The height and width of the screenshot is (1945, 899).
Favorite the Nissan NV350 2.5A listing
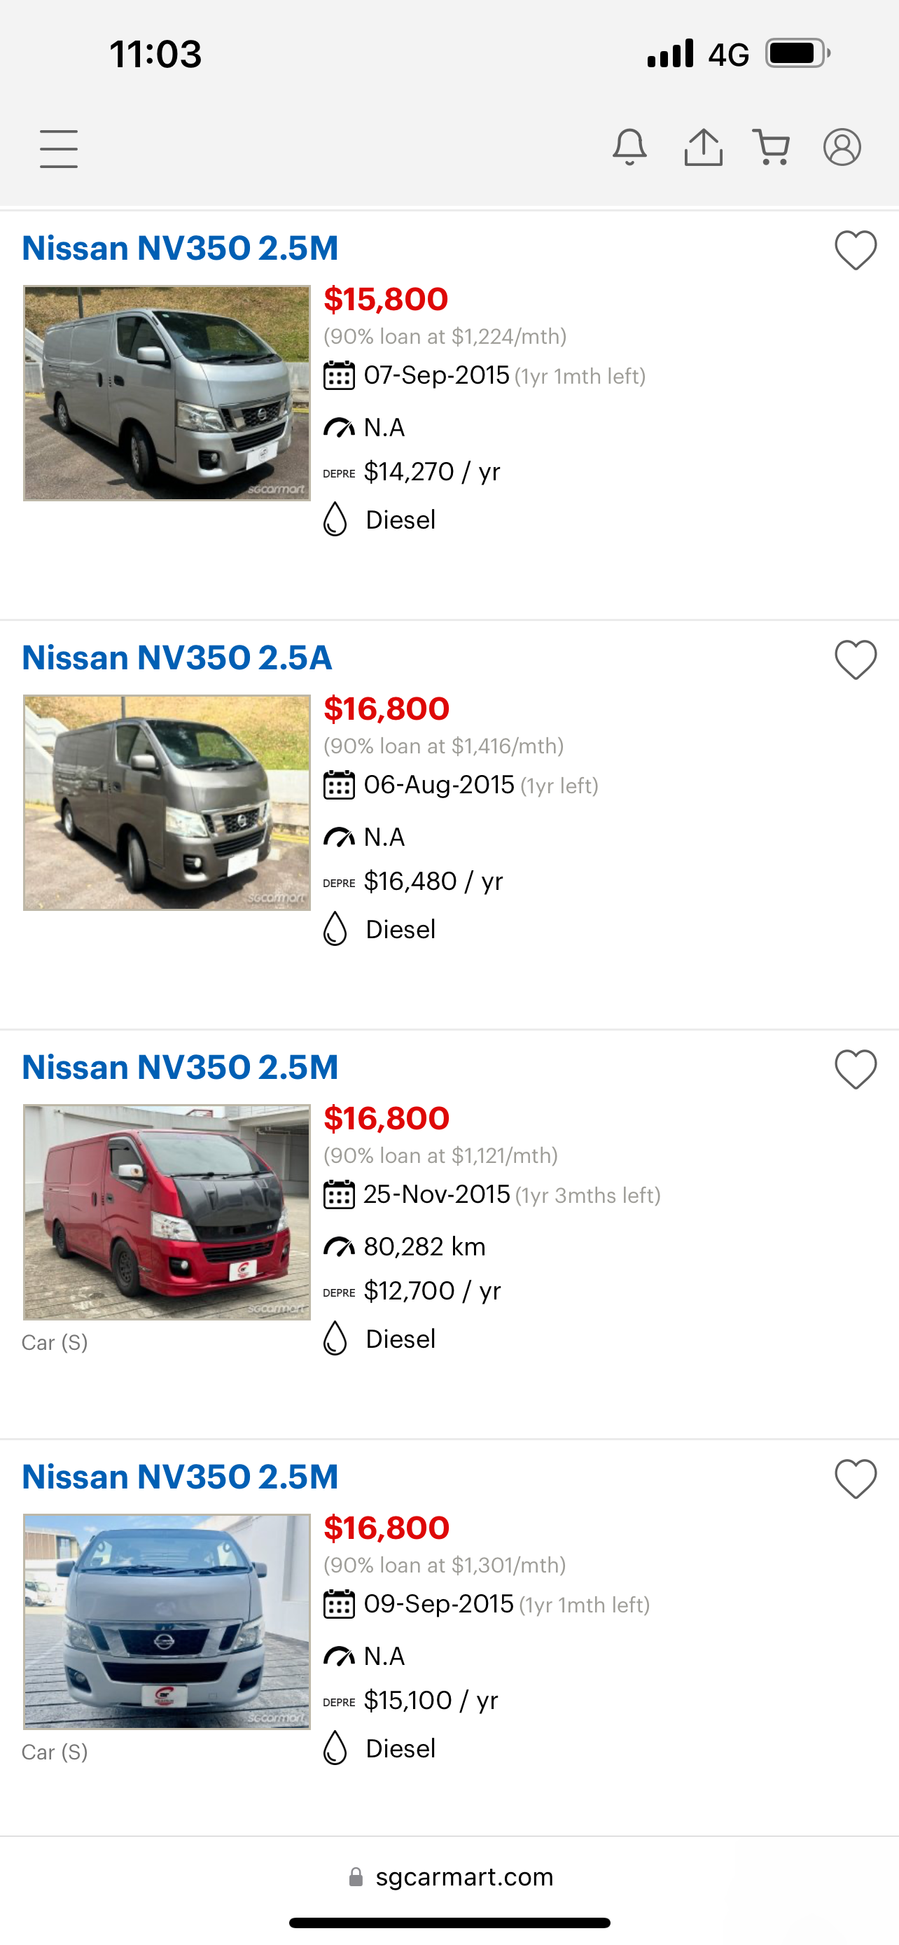(855, 660)
